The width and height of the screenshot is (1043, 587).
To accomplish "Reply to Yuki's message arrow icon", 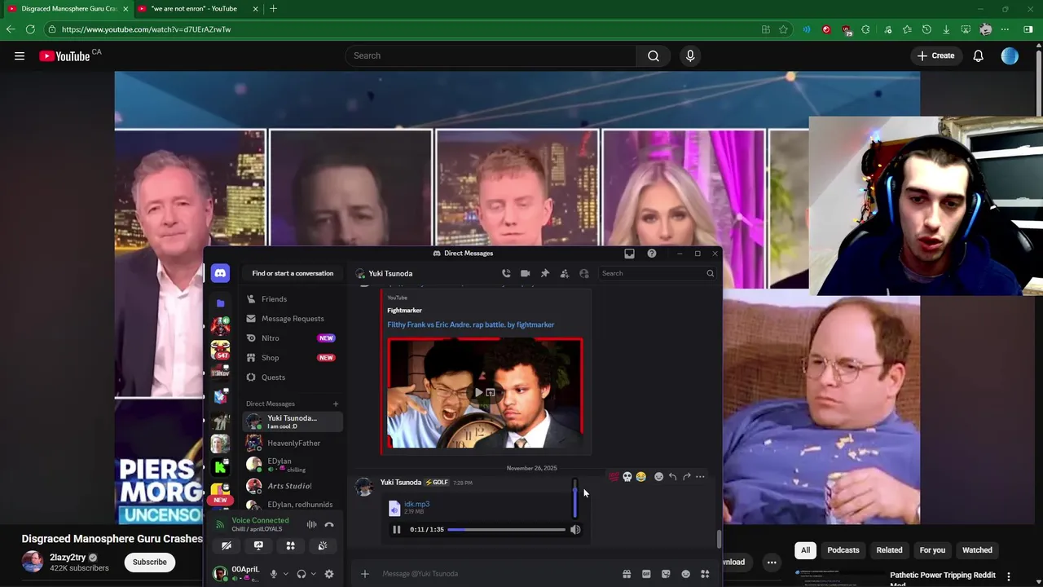I will point(672,477).
